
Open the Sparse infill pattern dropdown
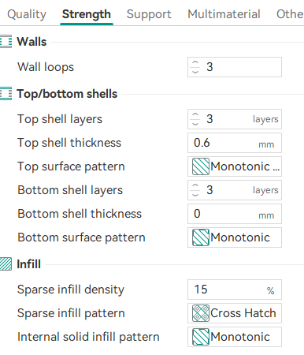[235, 313]
